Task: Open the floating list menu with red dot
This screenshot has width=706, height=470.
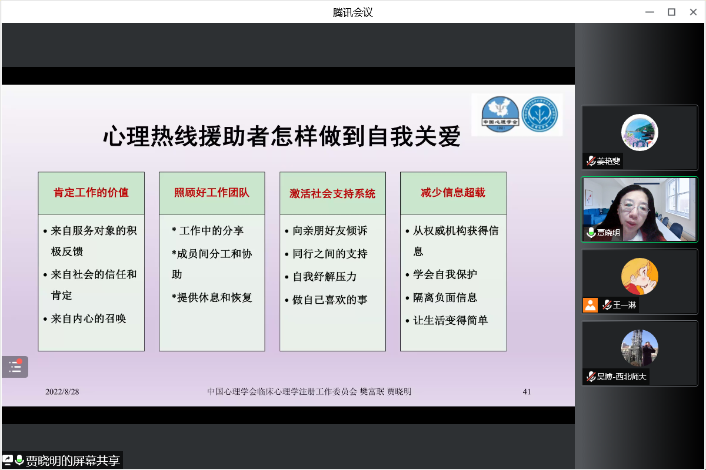Action: [x=15, y=367]
